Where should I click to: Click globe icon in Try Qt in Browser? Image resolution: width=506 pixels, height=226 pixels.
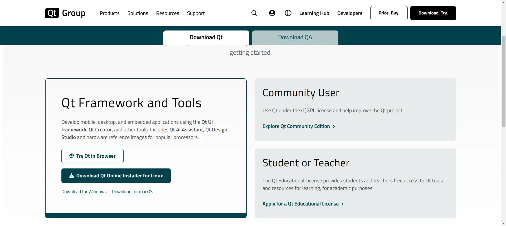(x=71, y=156)
